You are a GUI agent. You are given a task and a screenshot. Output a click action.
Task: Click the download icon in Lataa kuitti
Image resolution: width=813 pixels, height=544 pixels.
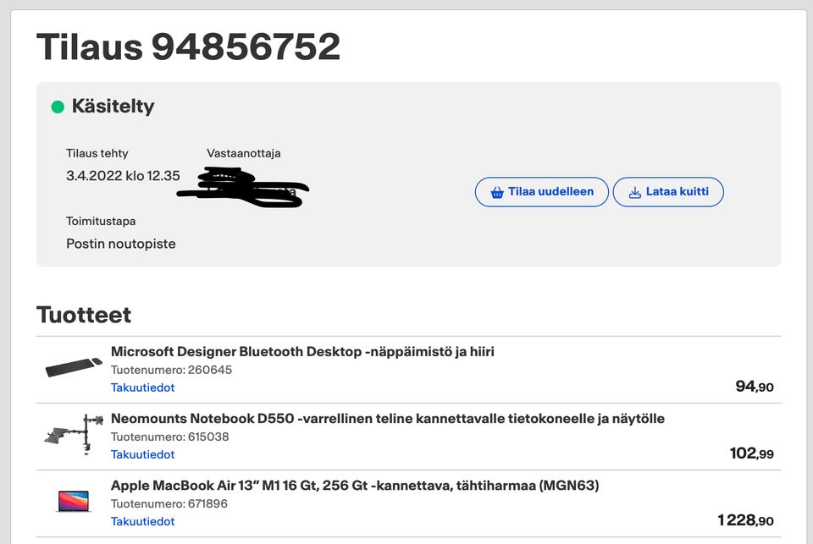coord(635,192)
